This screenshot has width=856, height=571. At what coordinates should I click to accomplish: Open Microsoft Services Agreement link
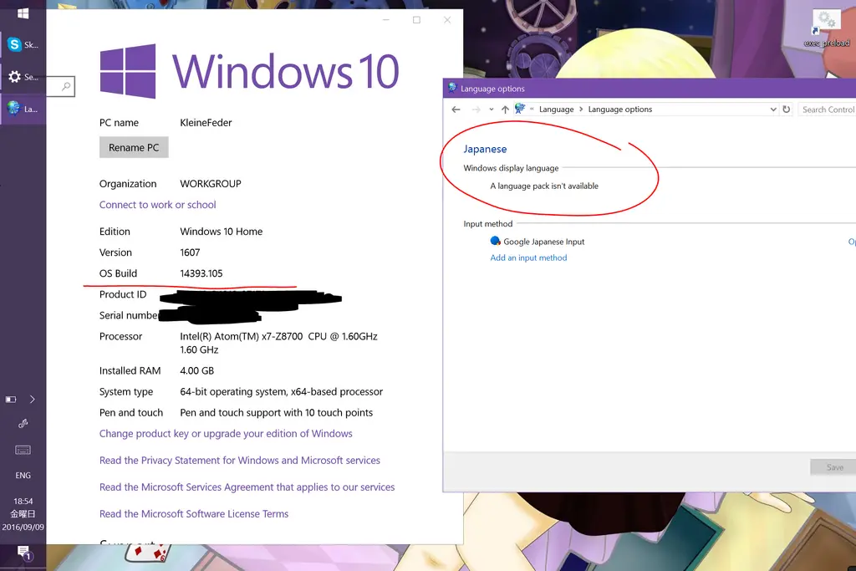coord(247,487)
